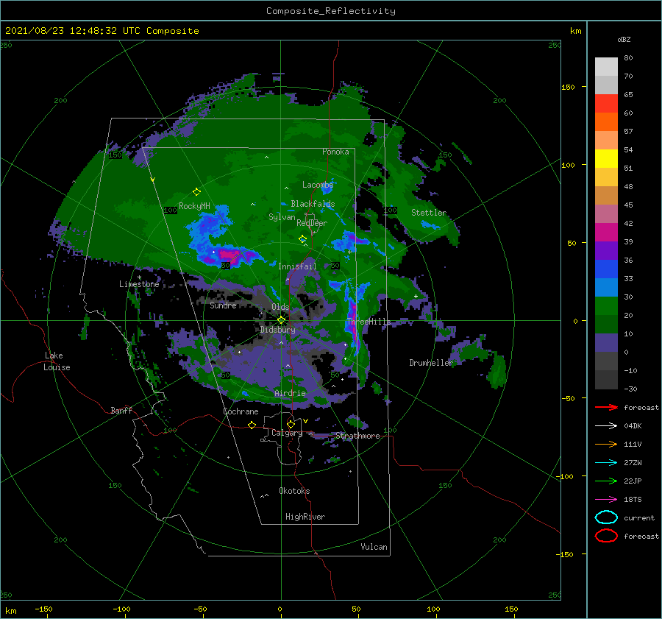
Task: Click the Ponoka label
Action: pos(335,152)
